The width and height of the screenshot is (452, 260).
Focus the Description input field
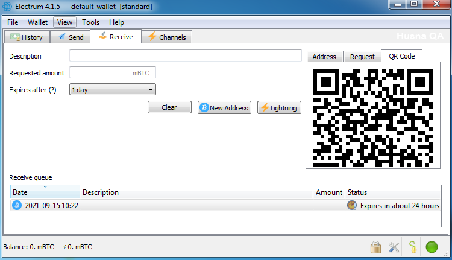186,55
